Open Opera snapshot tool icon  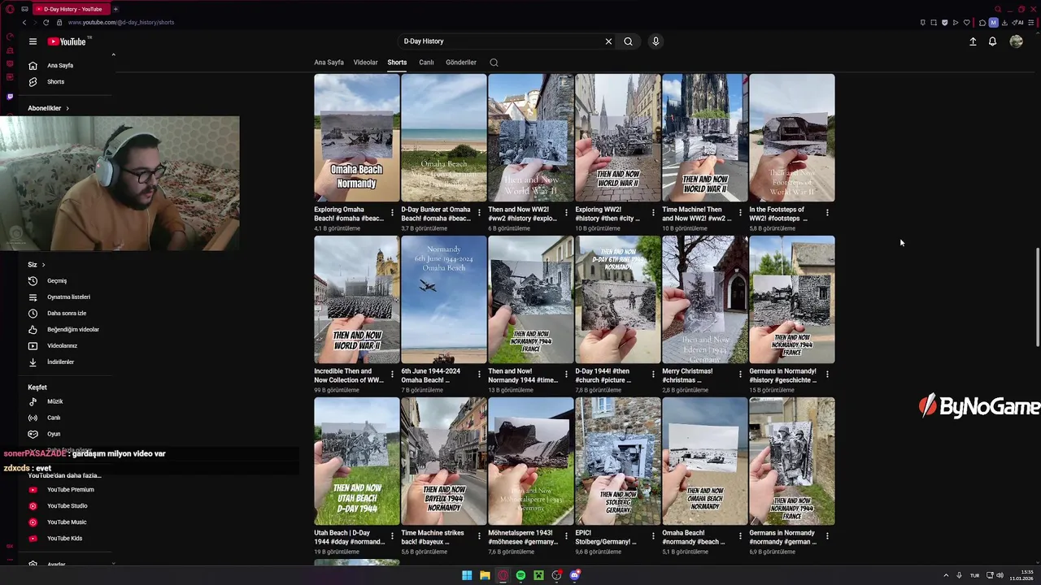tap(934, 23)
